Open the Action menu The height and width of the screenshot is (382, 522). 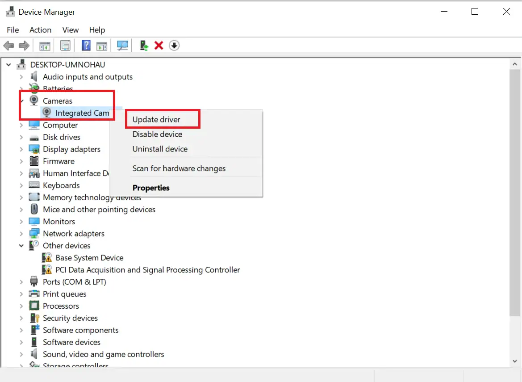(x=40, y=30)
